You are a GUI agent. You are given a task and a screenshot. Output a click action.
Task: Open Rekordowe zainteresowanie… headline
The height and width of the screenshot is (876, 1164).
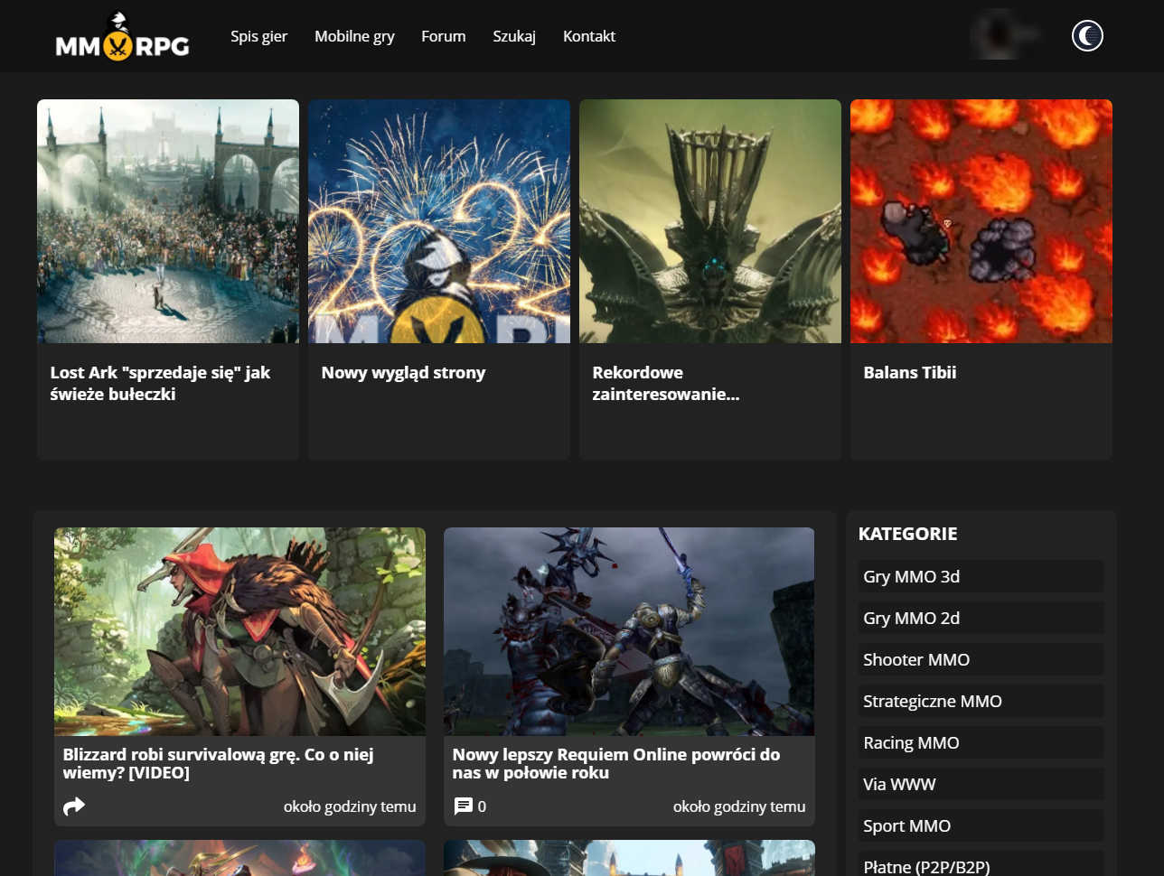point(666,383)
